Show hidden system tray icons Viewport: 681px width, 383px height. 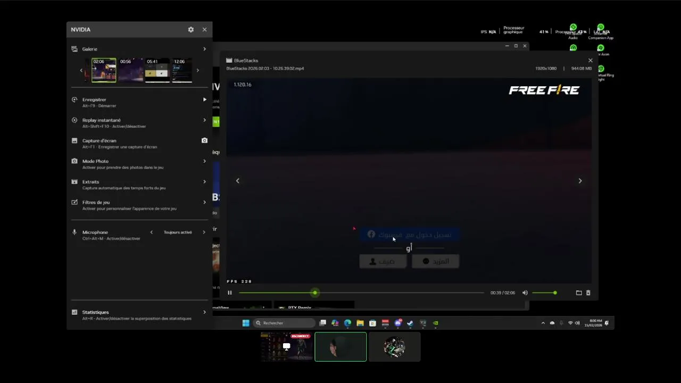[543, 323]
